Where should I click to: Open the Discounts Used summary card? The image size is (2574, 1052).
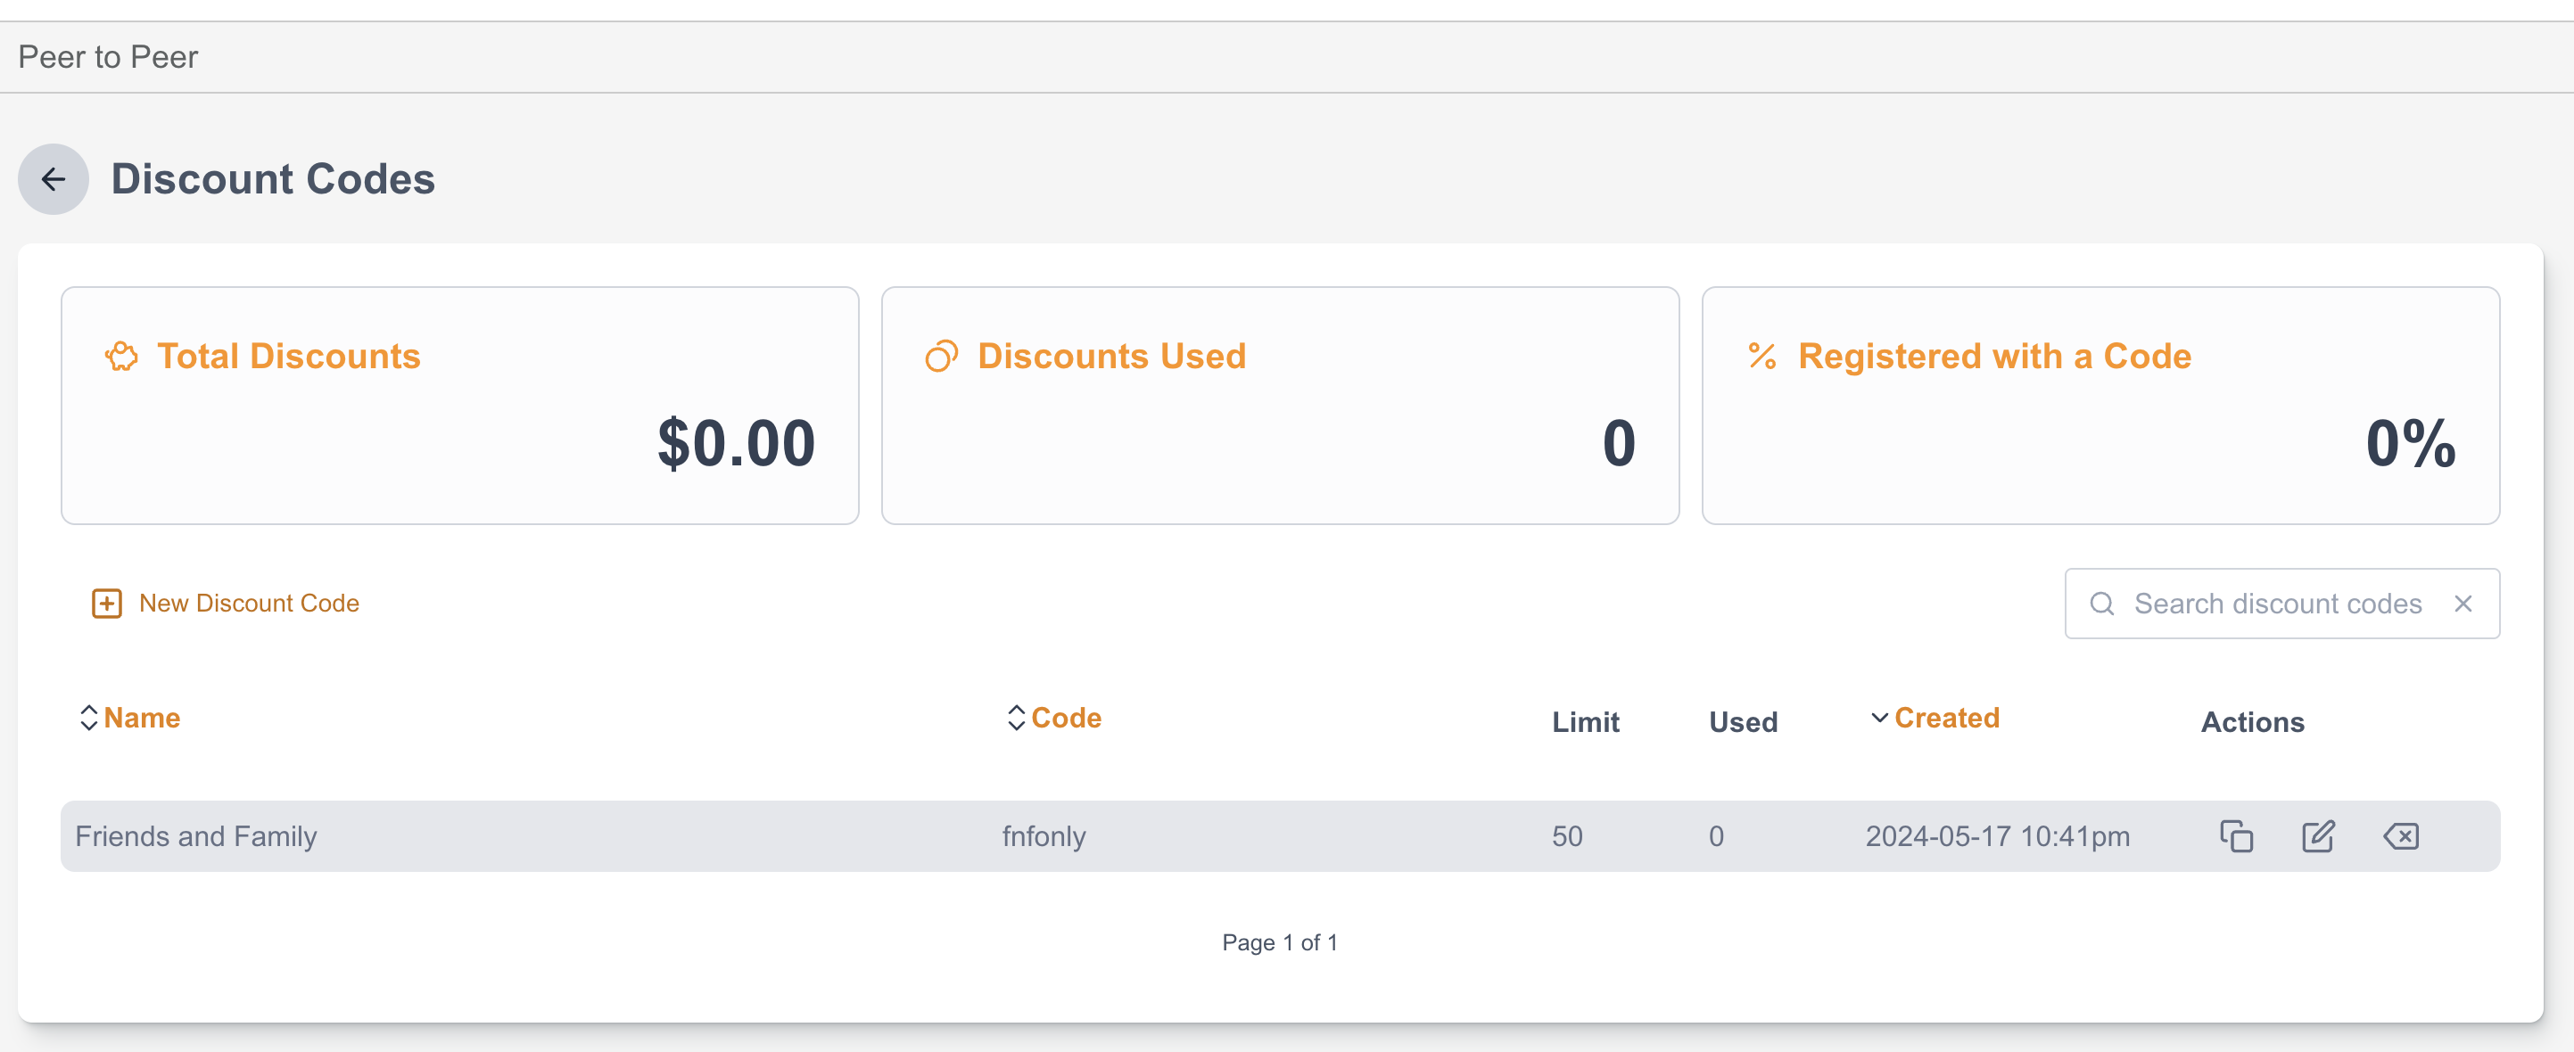click(x=1279, y=406)
